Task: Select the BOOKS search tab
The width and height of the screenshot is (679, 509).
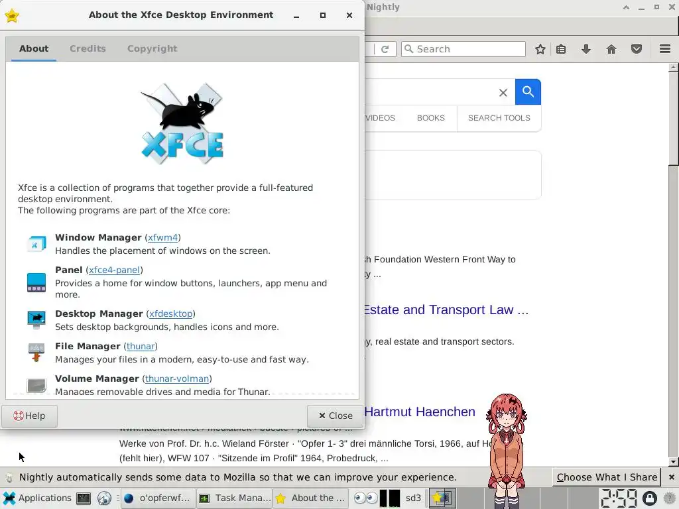Action: pos(431,118)
